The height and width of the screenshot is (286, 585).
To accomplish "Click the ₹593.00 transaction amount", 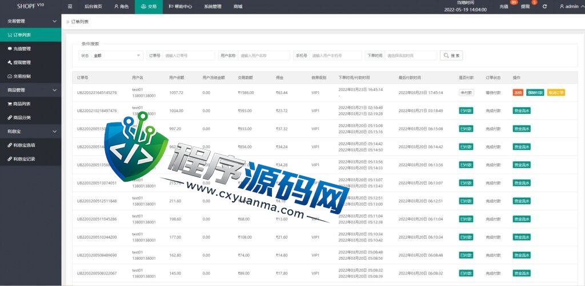I will [245, 111].
